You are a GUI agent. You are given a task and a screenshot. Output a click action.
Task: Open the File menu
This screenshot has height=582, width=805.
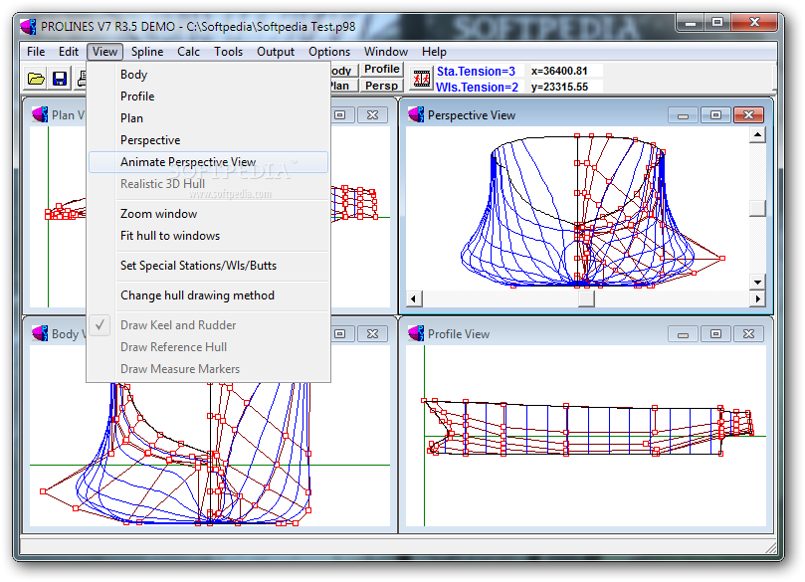pos(36,52)
